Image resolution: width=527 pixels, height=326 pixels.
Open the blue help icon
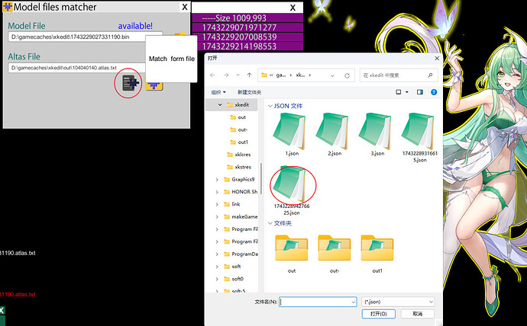[434, 92]
